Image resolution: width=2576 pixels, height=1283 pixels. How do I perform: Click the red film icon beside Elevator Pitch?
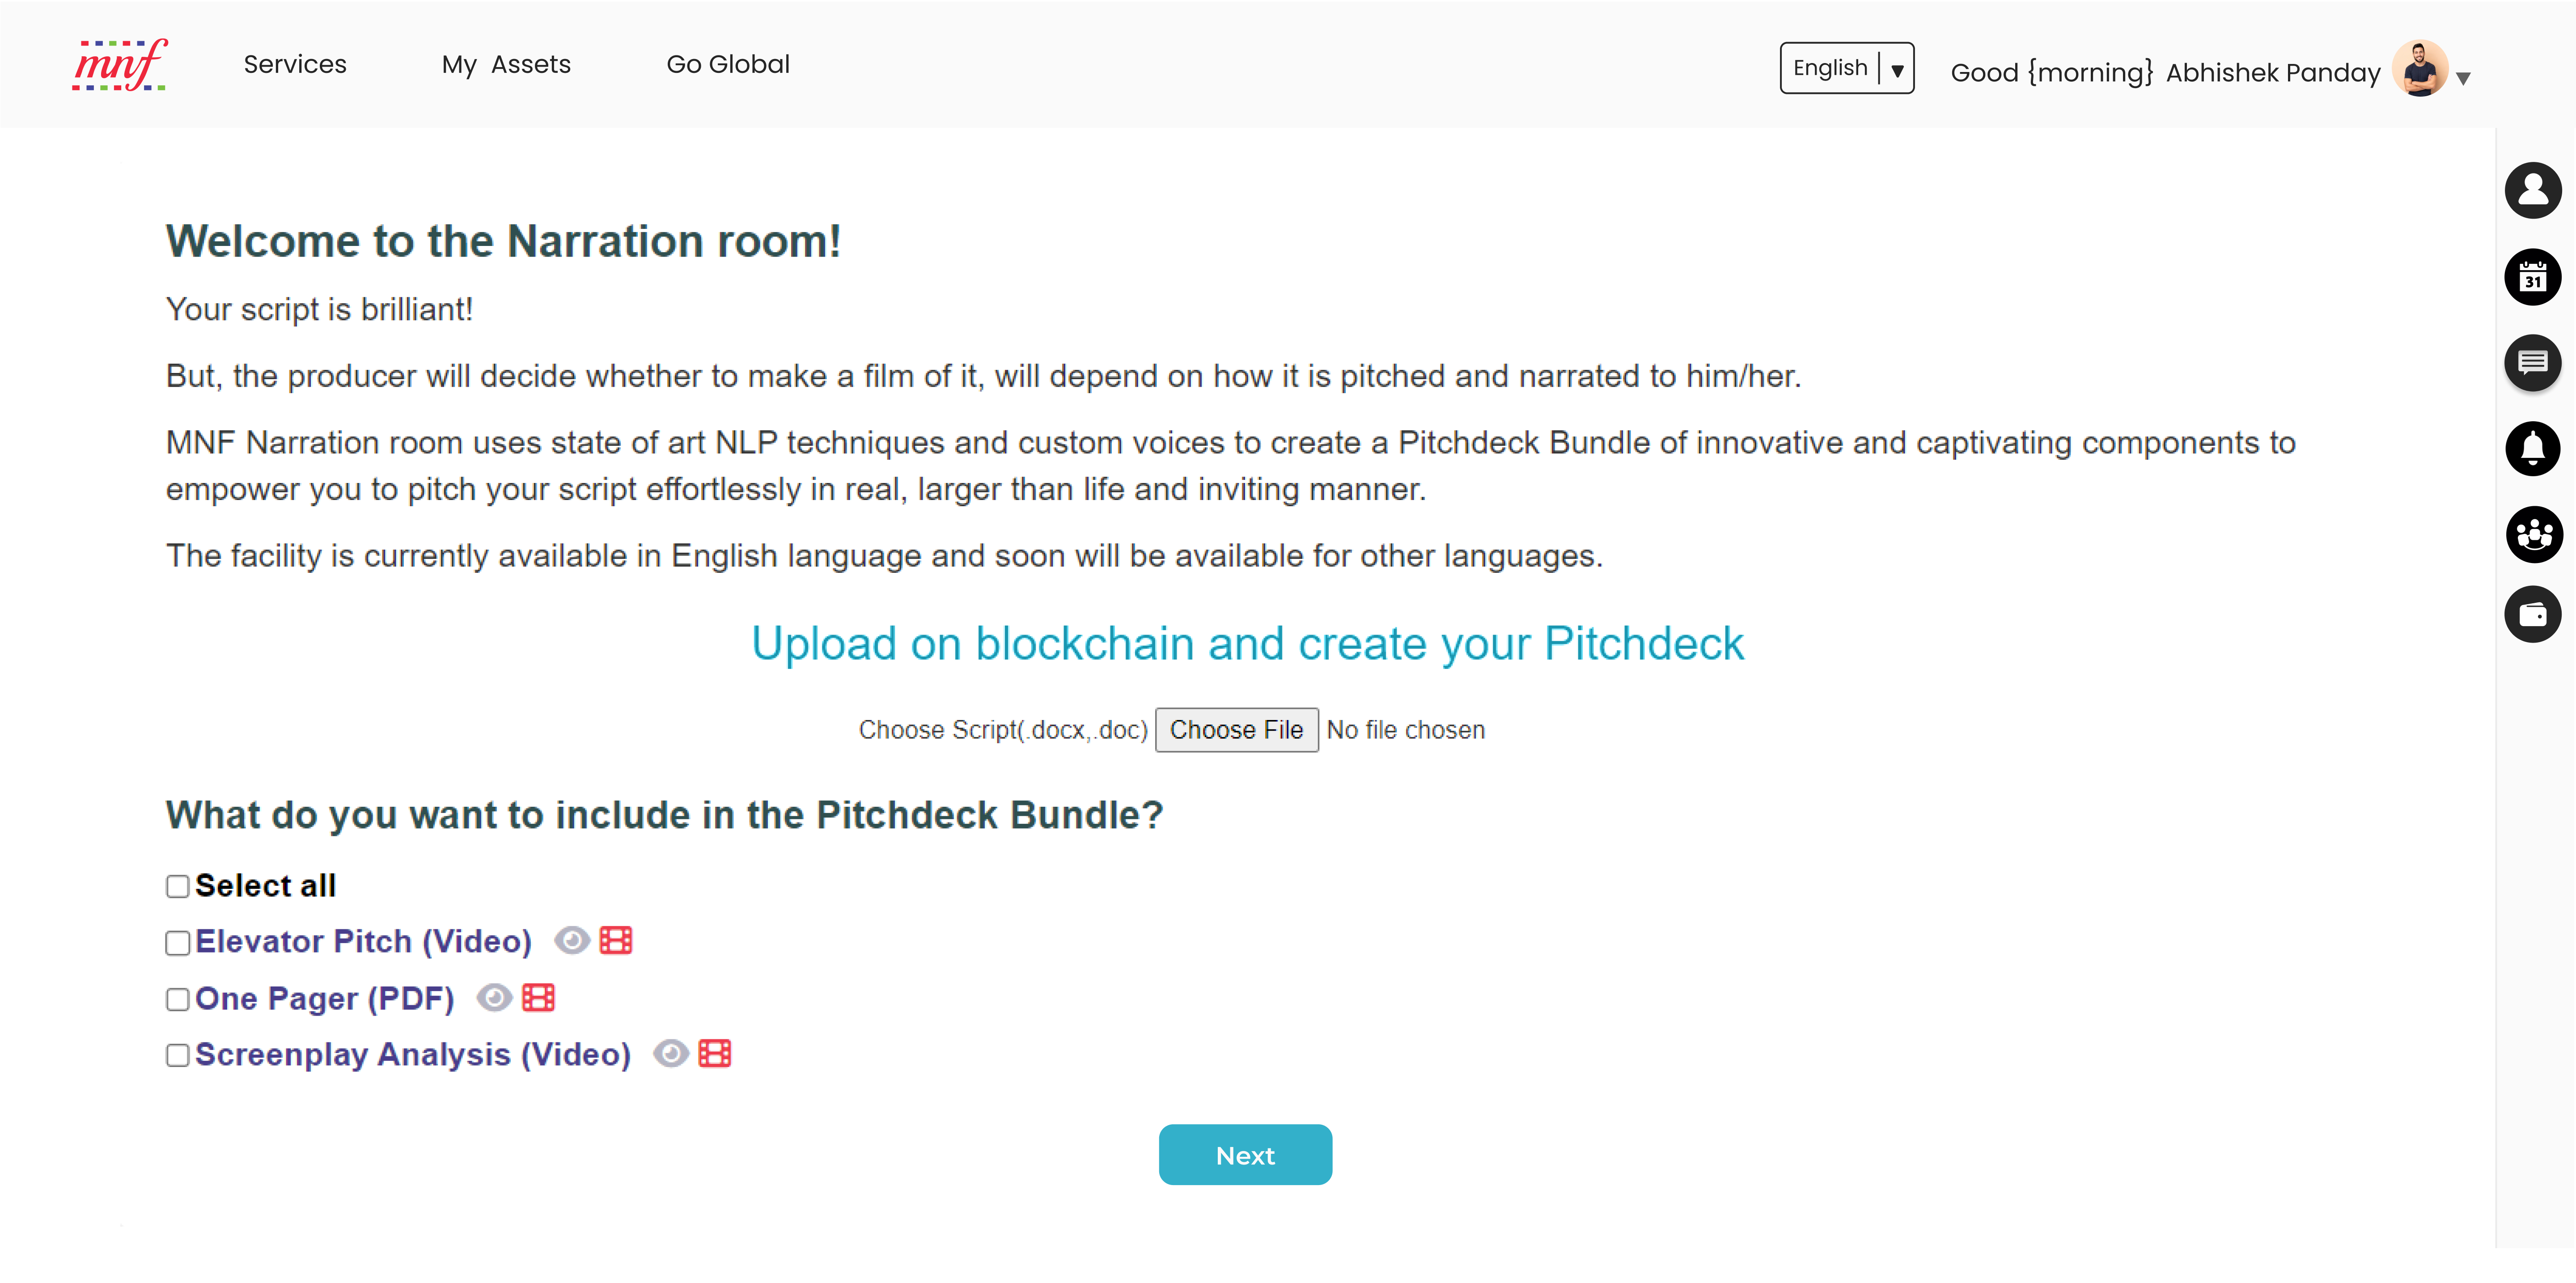tap(616, 941)
